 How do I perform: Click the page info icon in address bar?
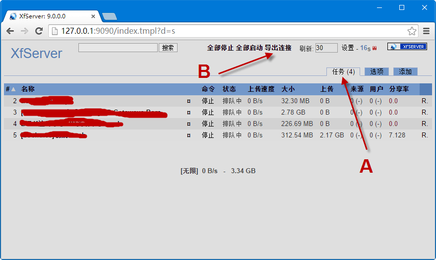pos(55,31)
